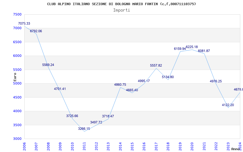Click the data label 4995.17
This screenshot has height=152, width=243.
point(144,81)
